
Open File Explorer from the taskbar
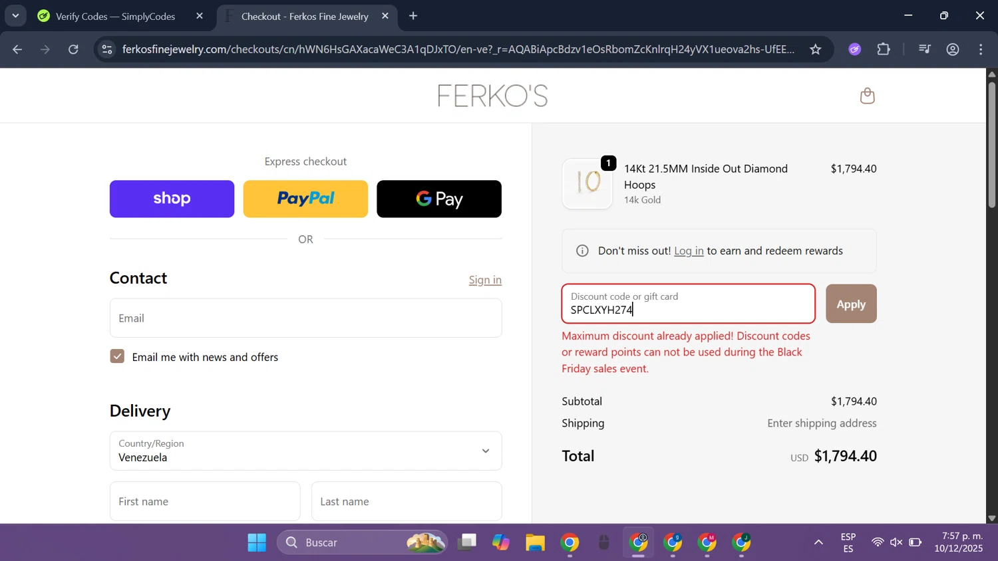[x=535, y=542]
